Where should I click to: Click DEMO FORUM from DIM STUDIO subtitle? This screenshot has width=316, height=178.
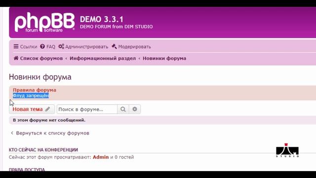(117, 27)
